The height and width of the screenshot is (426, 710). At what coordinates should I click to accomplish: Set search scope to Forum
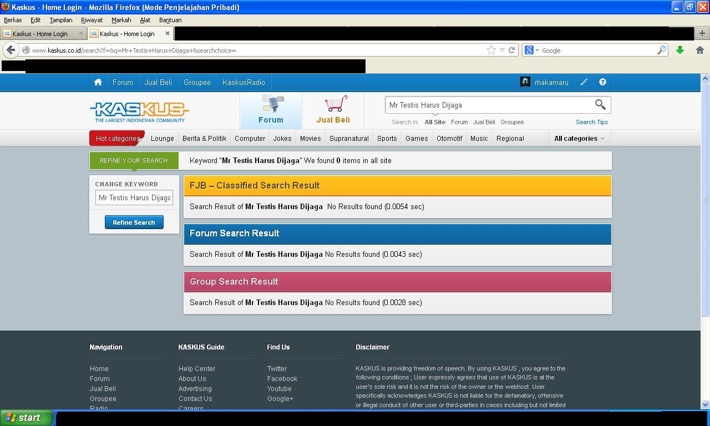click(459, 122)
